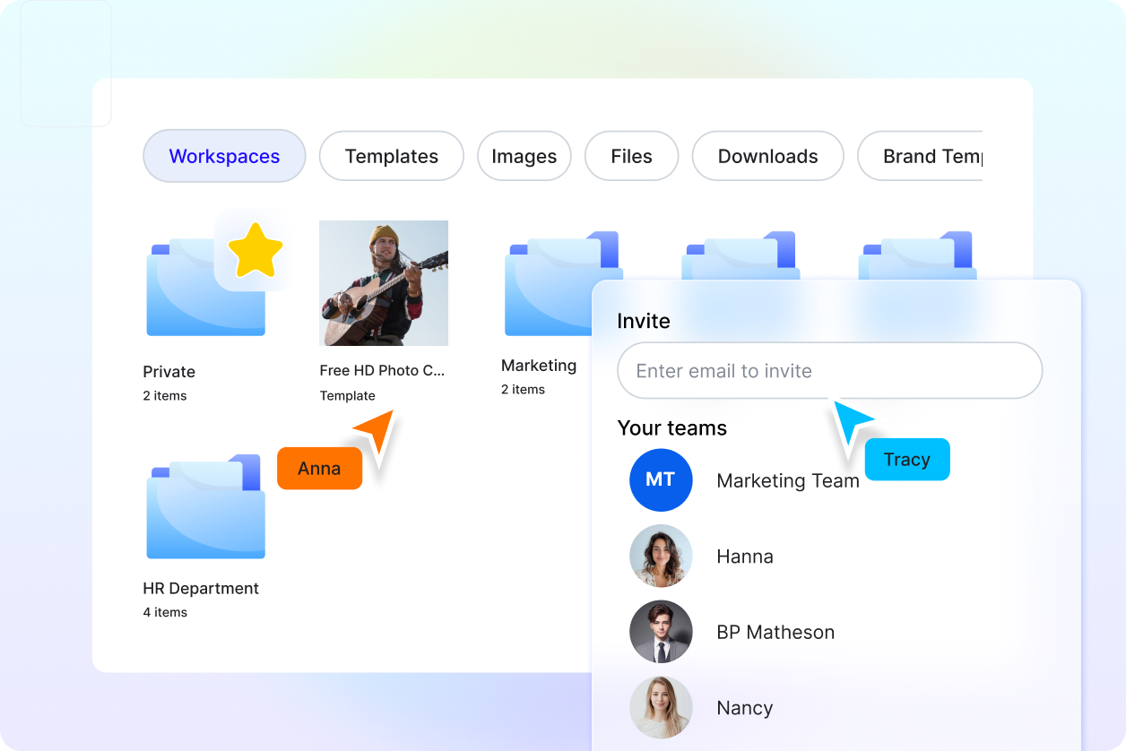Click the Tracy collaborator cursor label
1126x751 pixels.
(907, 459)
